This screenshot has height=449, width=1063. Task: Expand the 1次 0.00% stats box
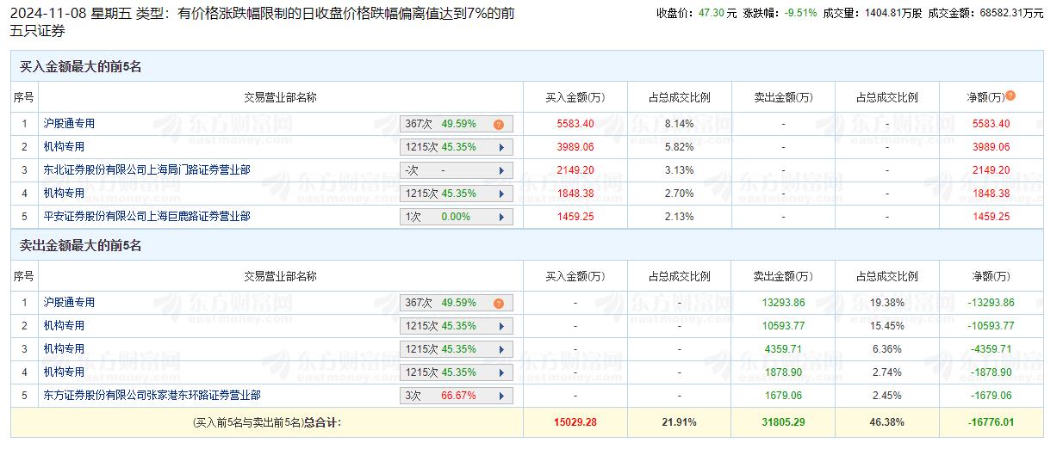tap(456, 217)
